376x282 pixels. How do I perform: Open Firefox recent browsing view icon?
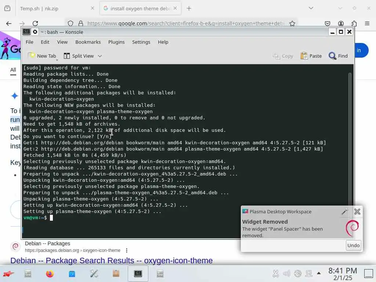(7, 8)
